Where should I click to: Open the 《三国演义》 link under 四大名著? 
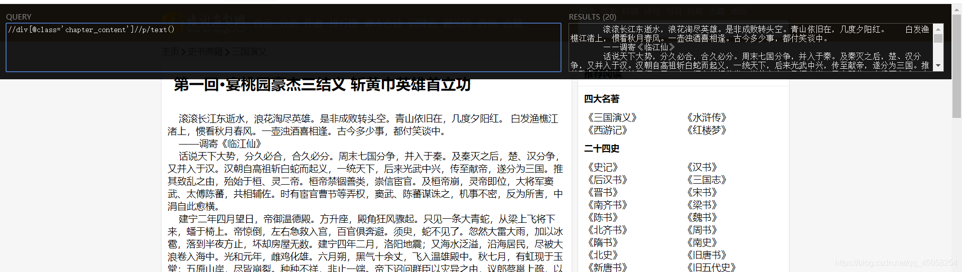tap(612, 117)
